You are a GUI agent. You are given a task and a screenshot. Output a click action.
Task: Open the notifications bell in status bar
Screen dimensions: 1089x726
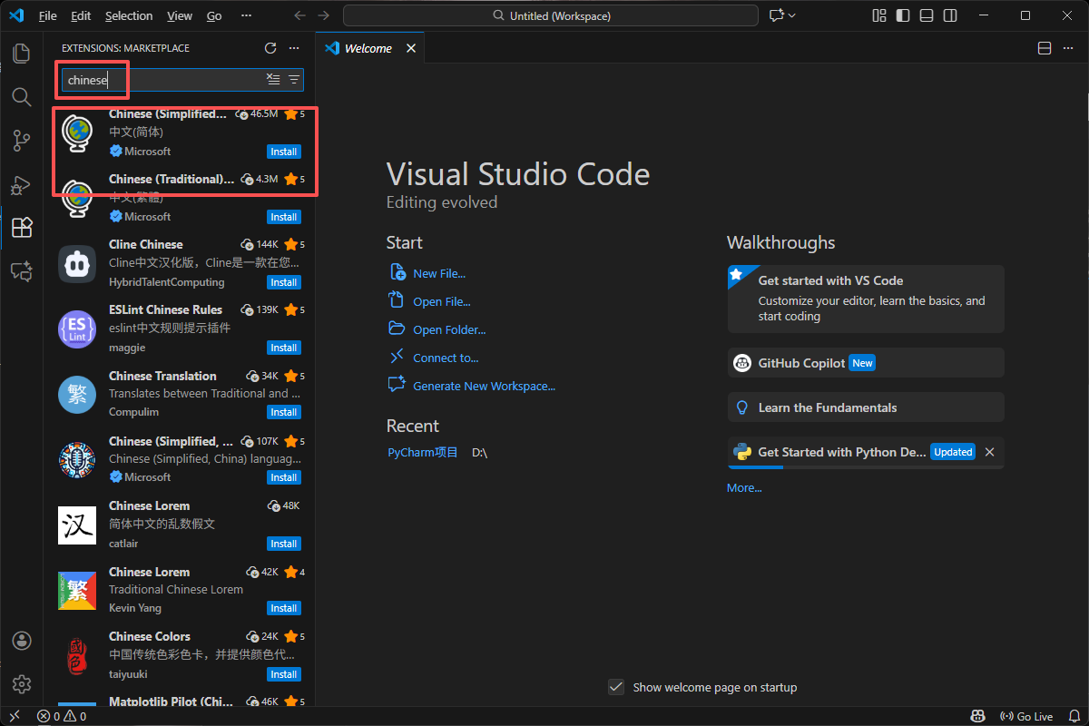pos(1074,717)
